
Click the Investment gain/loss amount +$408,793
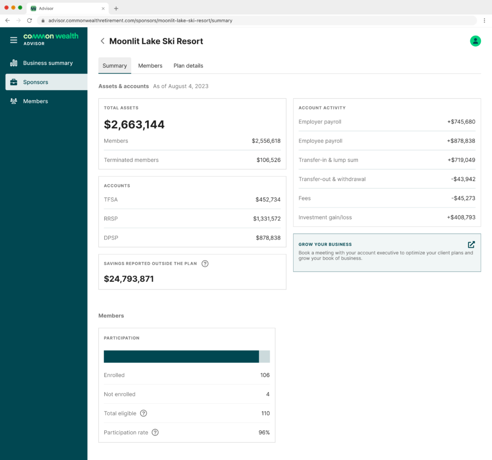tap(461, 218)
